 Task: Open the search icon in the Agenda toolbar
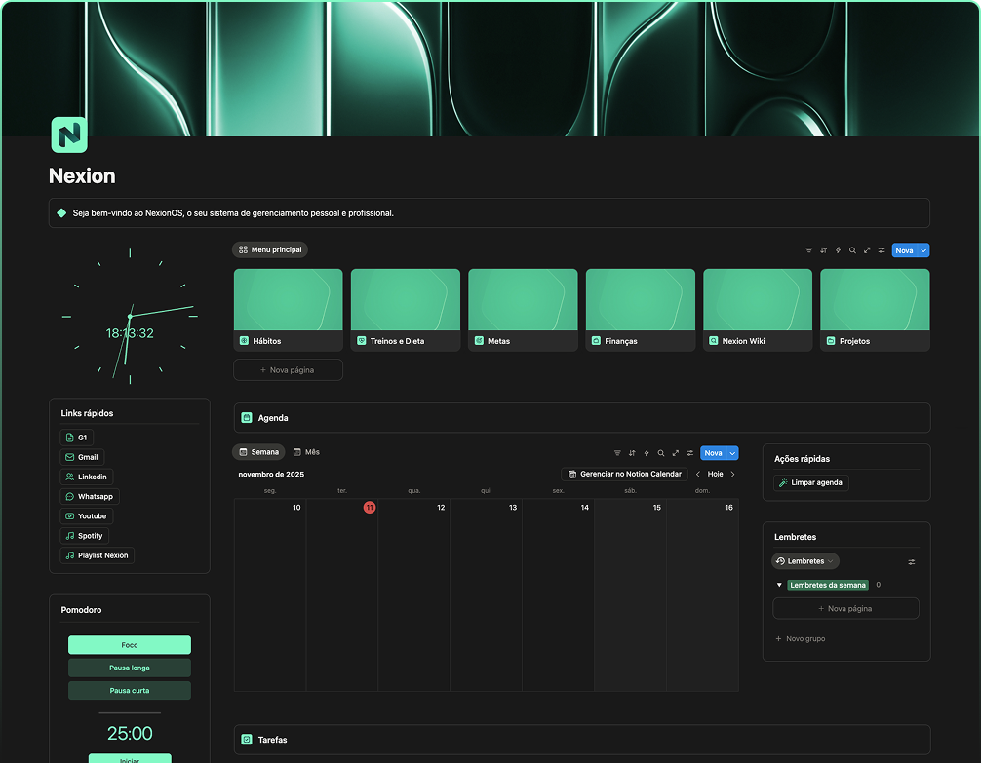click(661, 453)
